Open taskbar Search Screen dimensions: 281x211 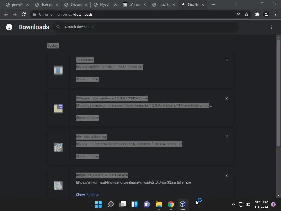click(x=110, y=204)
